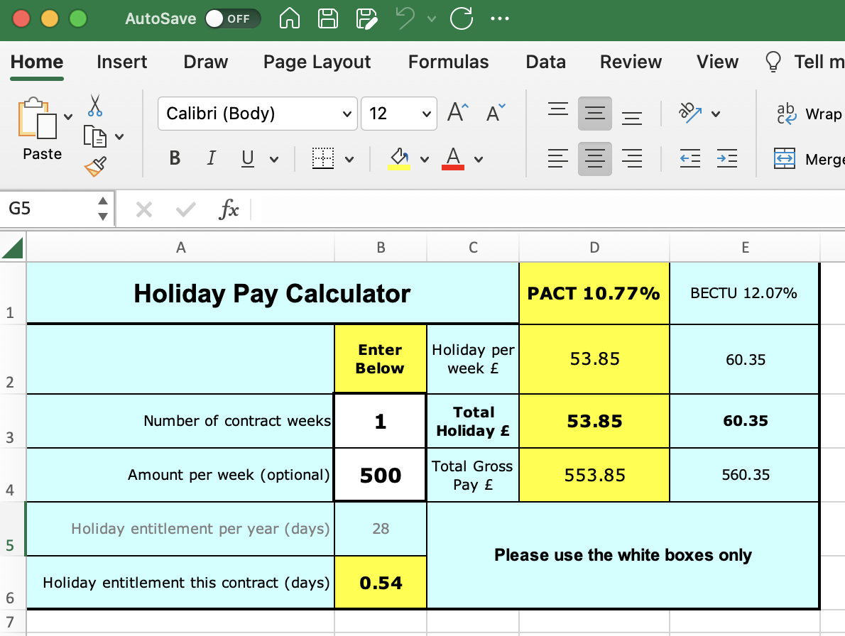Image resolution: width=845 pixels, height=636 pixels.
Task: Select row 3 header
Action: 12,421
